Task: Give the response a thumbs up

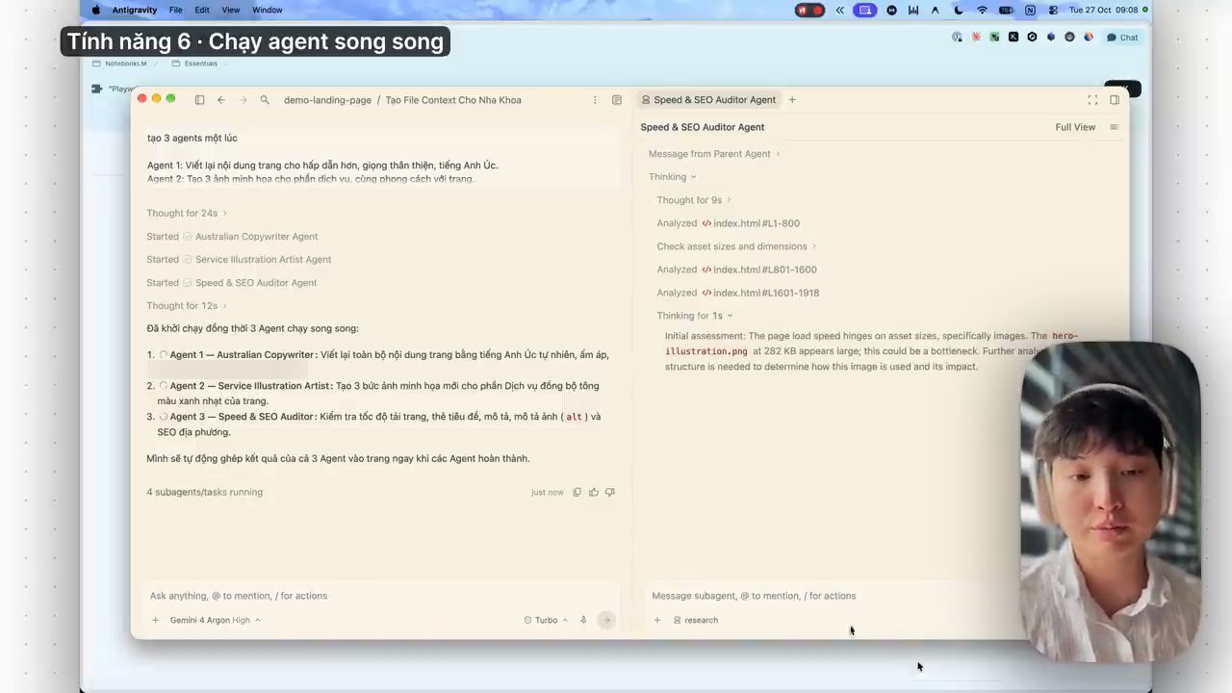Action: pyautogui.click(x=594, y=492)
